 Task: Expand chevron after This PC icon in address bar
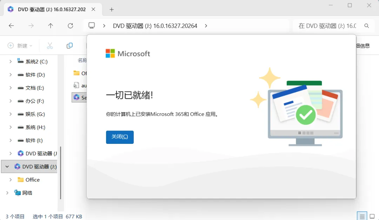click(104, 26)
